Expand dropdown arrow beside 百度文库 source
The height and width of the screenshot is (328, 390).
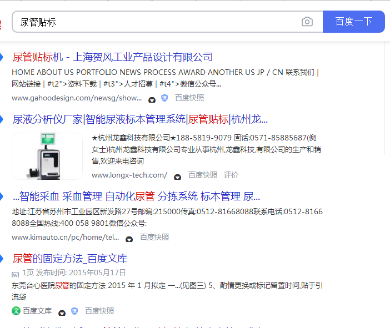click(62, 313)
